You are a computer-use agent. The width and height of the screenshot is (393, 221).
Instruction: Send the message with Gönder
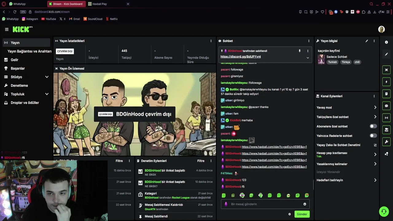[x=302, y=214]
